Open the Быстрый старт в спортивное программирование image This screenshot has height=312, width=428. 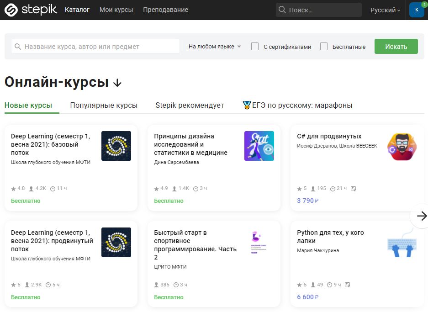click(x=259, y=243)
